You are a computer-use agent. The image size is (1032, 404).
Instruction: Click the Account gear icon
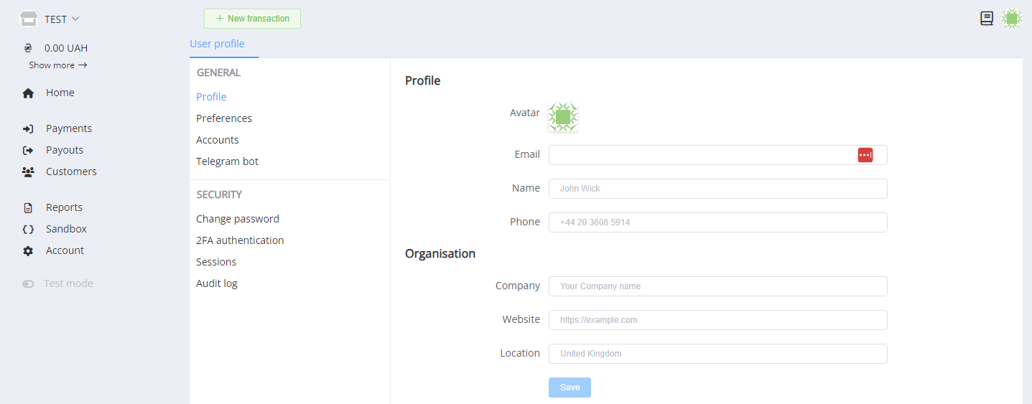(28, 251)
